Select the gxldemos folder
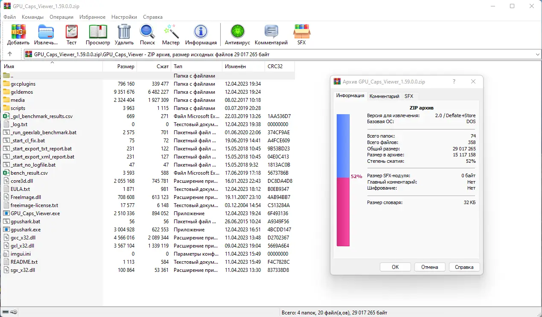Image resolution: width=542 pixels, height=317 pixels. (18, 92)
